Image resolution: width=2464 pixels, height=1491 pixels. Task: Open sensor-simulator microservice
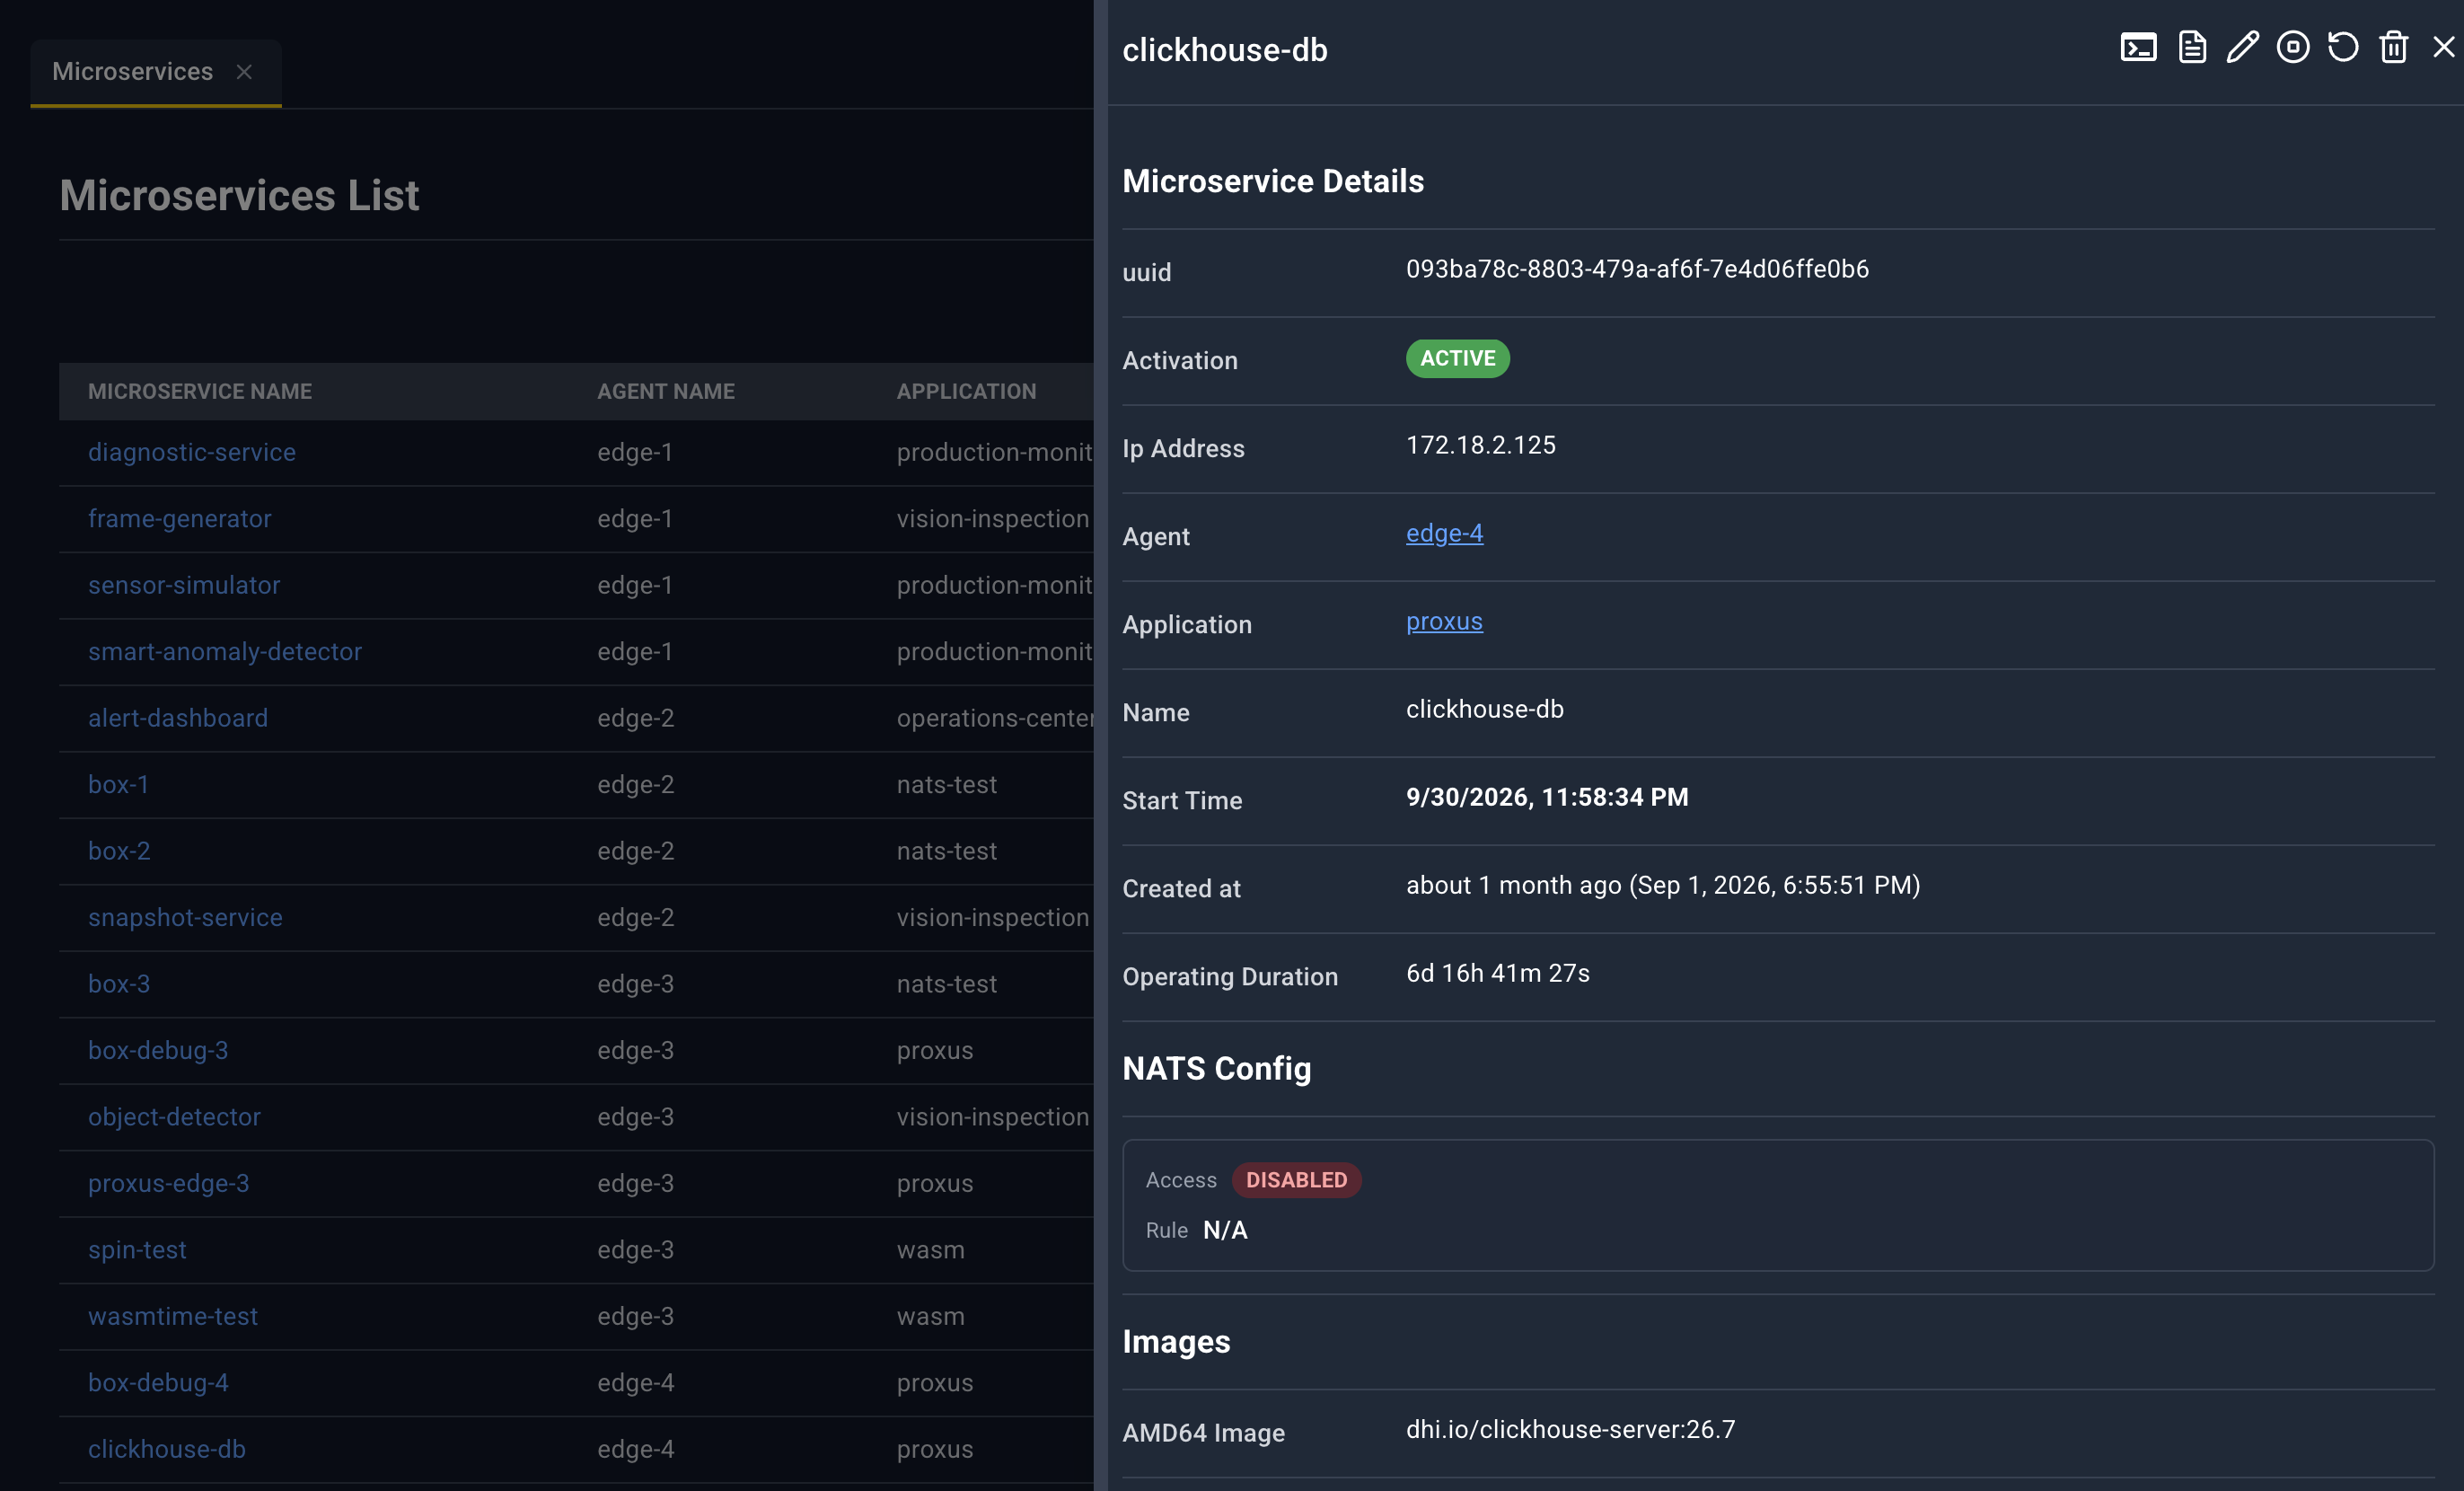tap(184, 585)
